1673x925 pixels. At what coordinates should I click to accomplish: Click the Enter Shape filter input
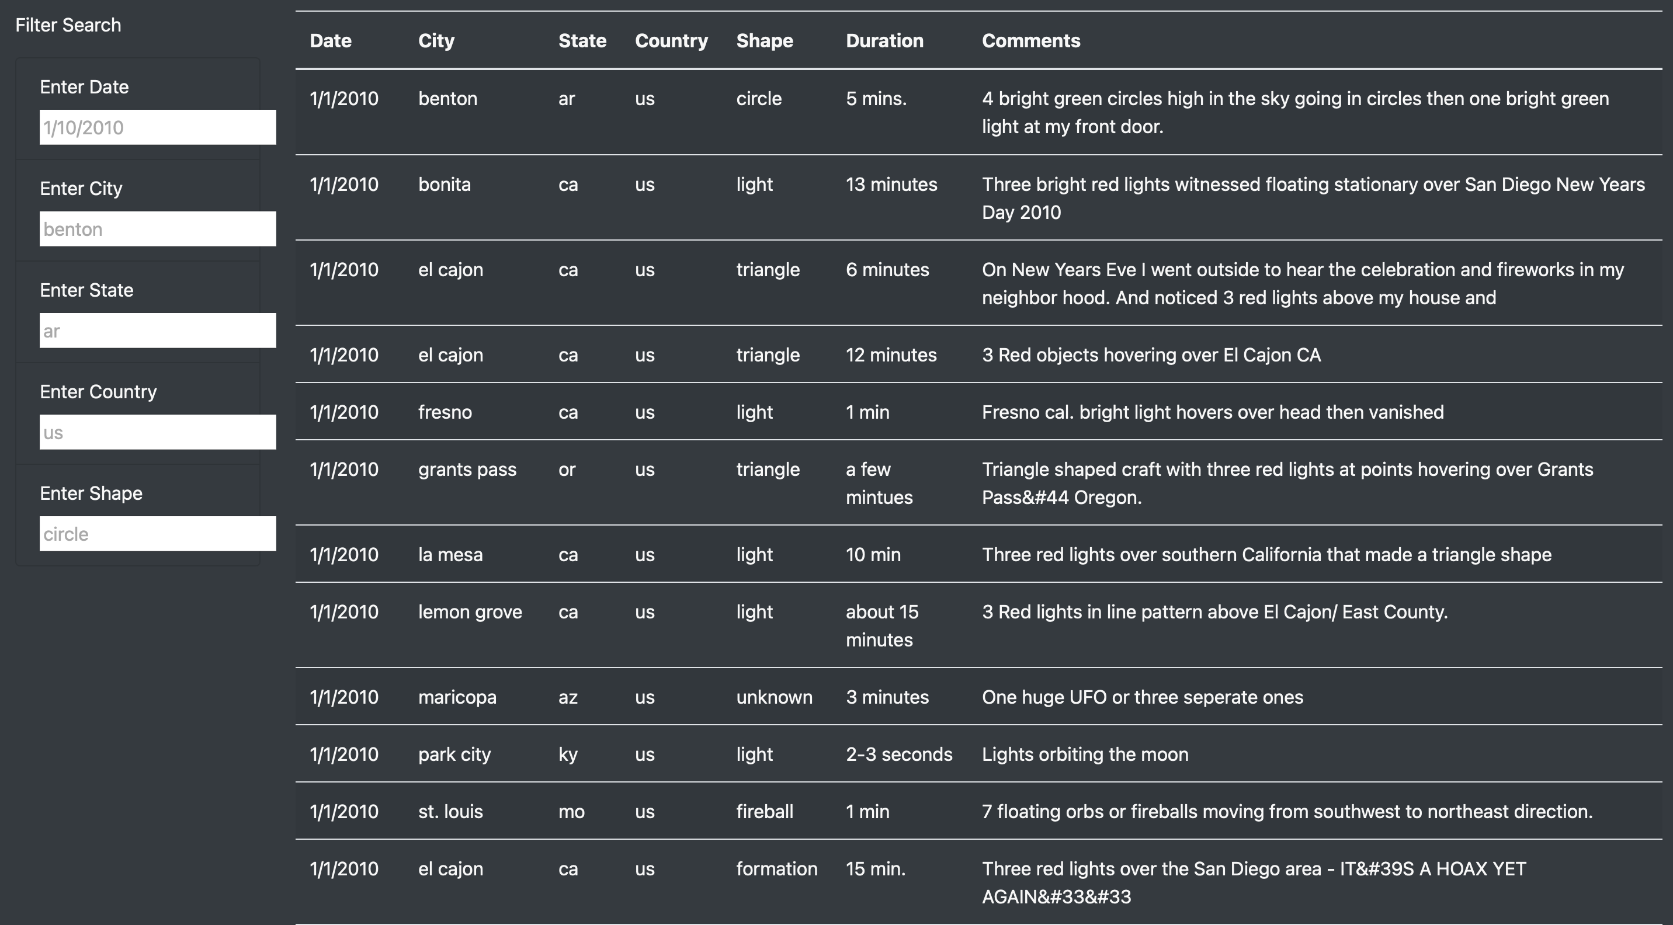click(158, 534)
